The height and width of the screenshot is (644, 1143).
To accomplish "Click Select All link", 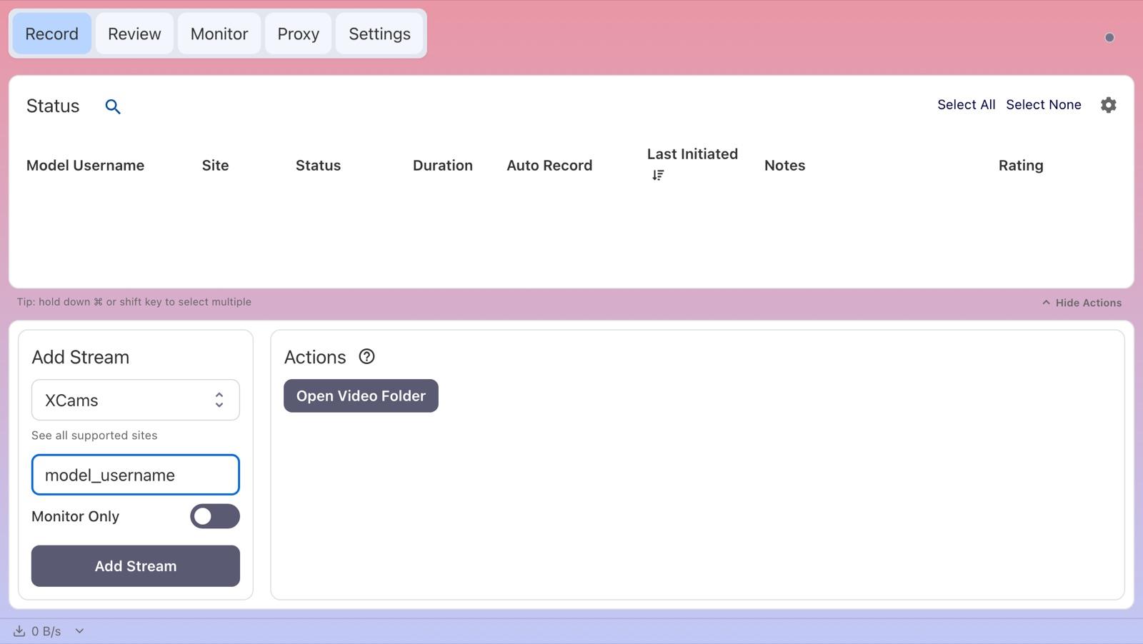I will click(x=966, y=105).
